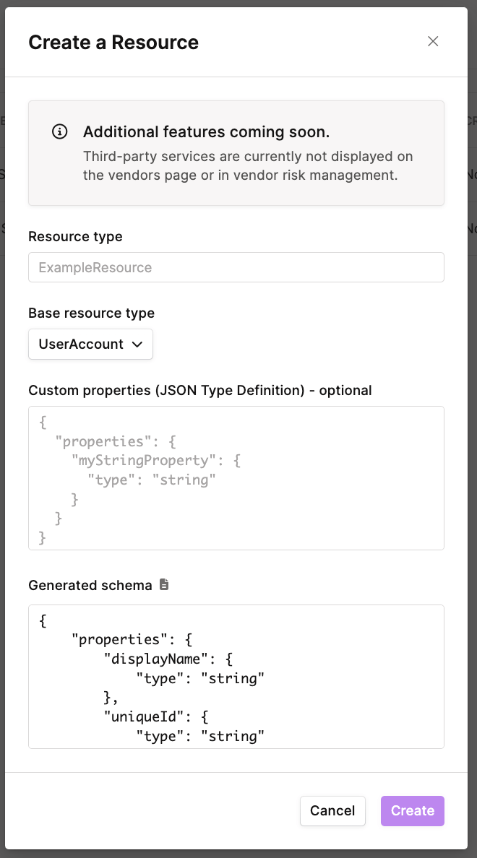
Task: Click the Custom properties (JSON Type Definition) label
Action: pyautogui.click(x=199, y=390)
